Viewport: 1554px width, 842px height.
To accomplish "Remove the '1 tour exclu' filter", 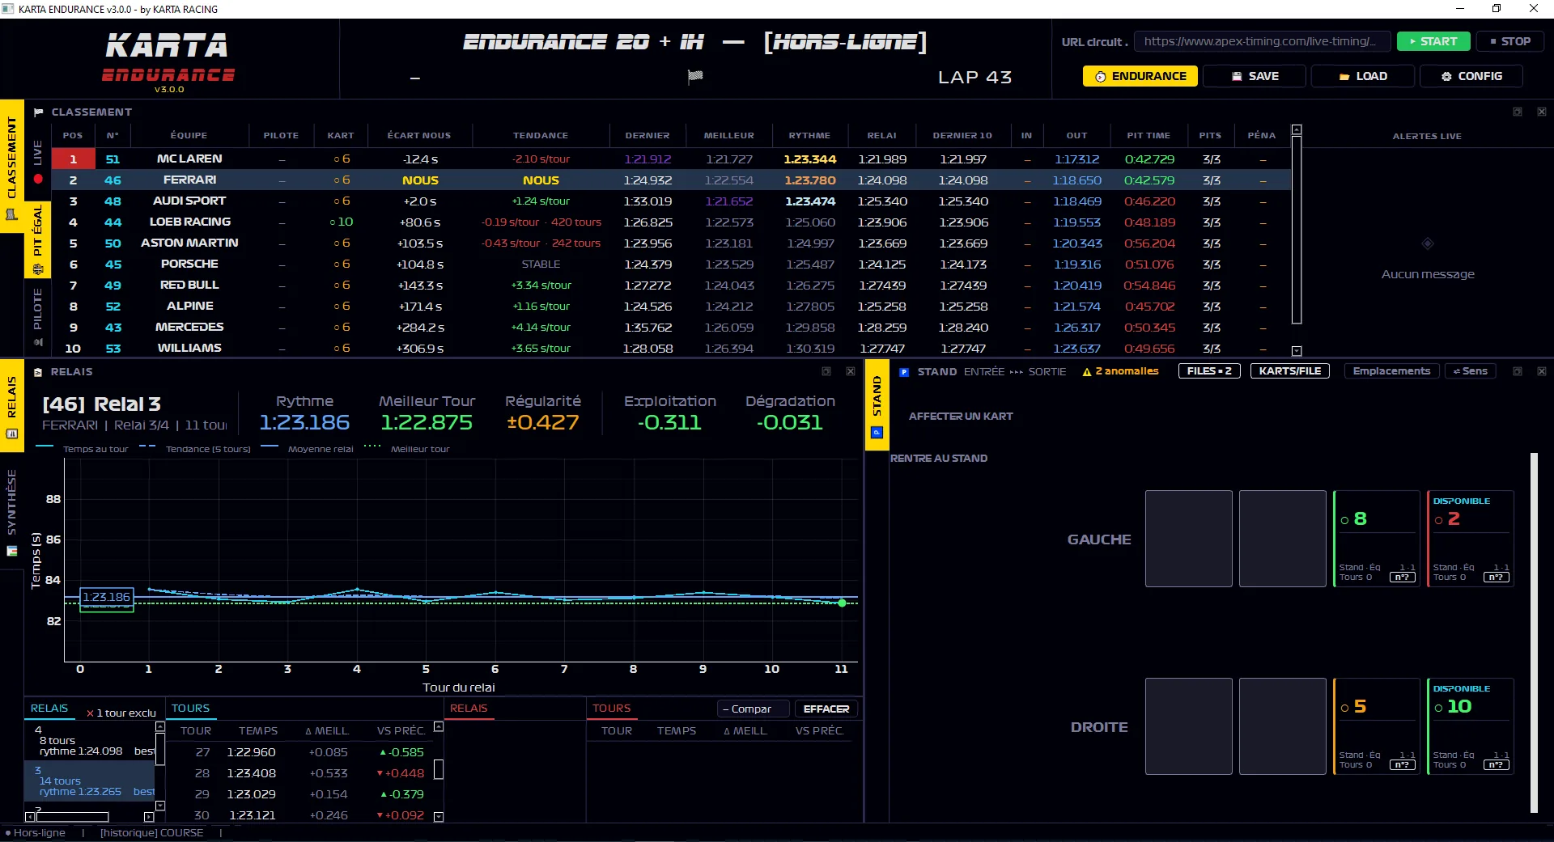I will [x=91, y=713].
